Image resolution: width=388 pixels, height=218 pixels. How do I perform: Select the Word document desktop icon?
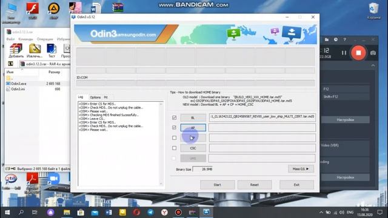point(96,8)
